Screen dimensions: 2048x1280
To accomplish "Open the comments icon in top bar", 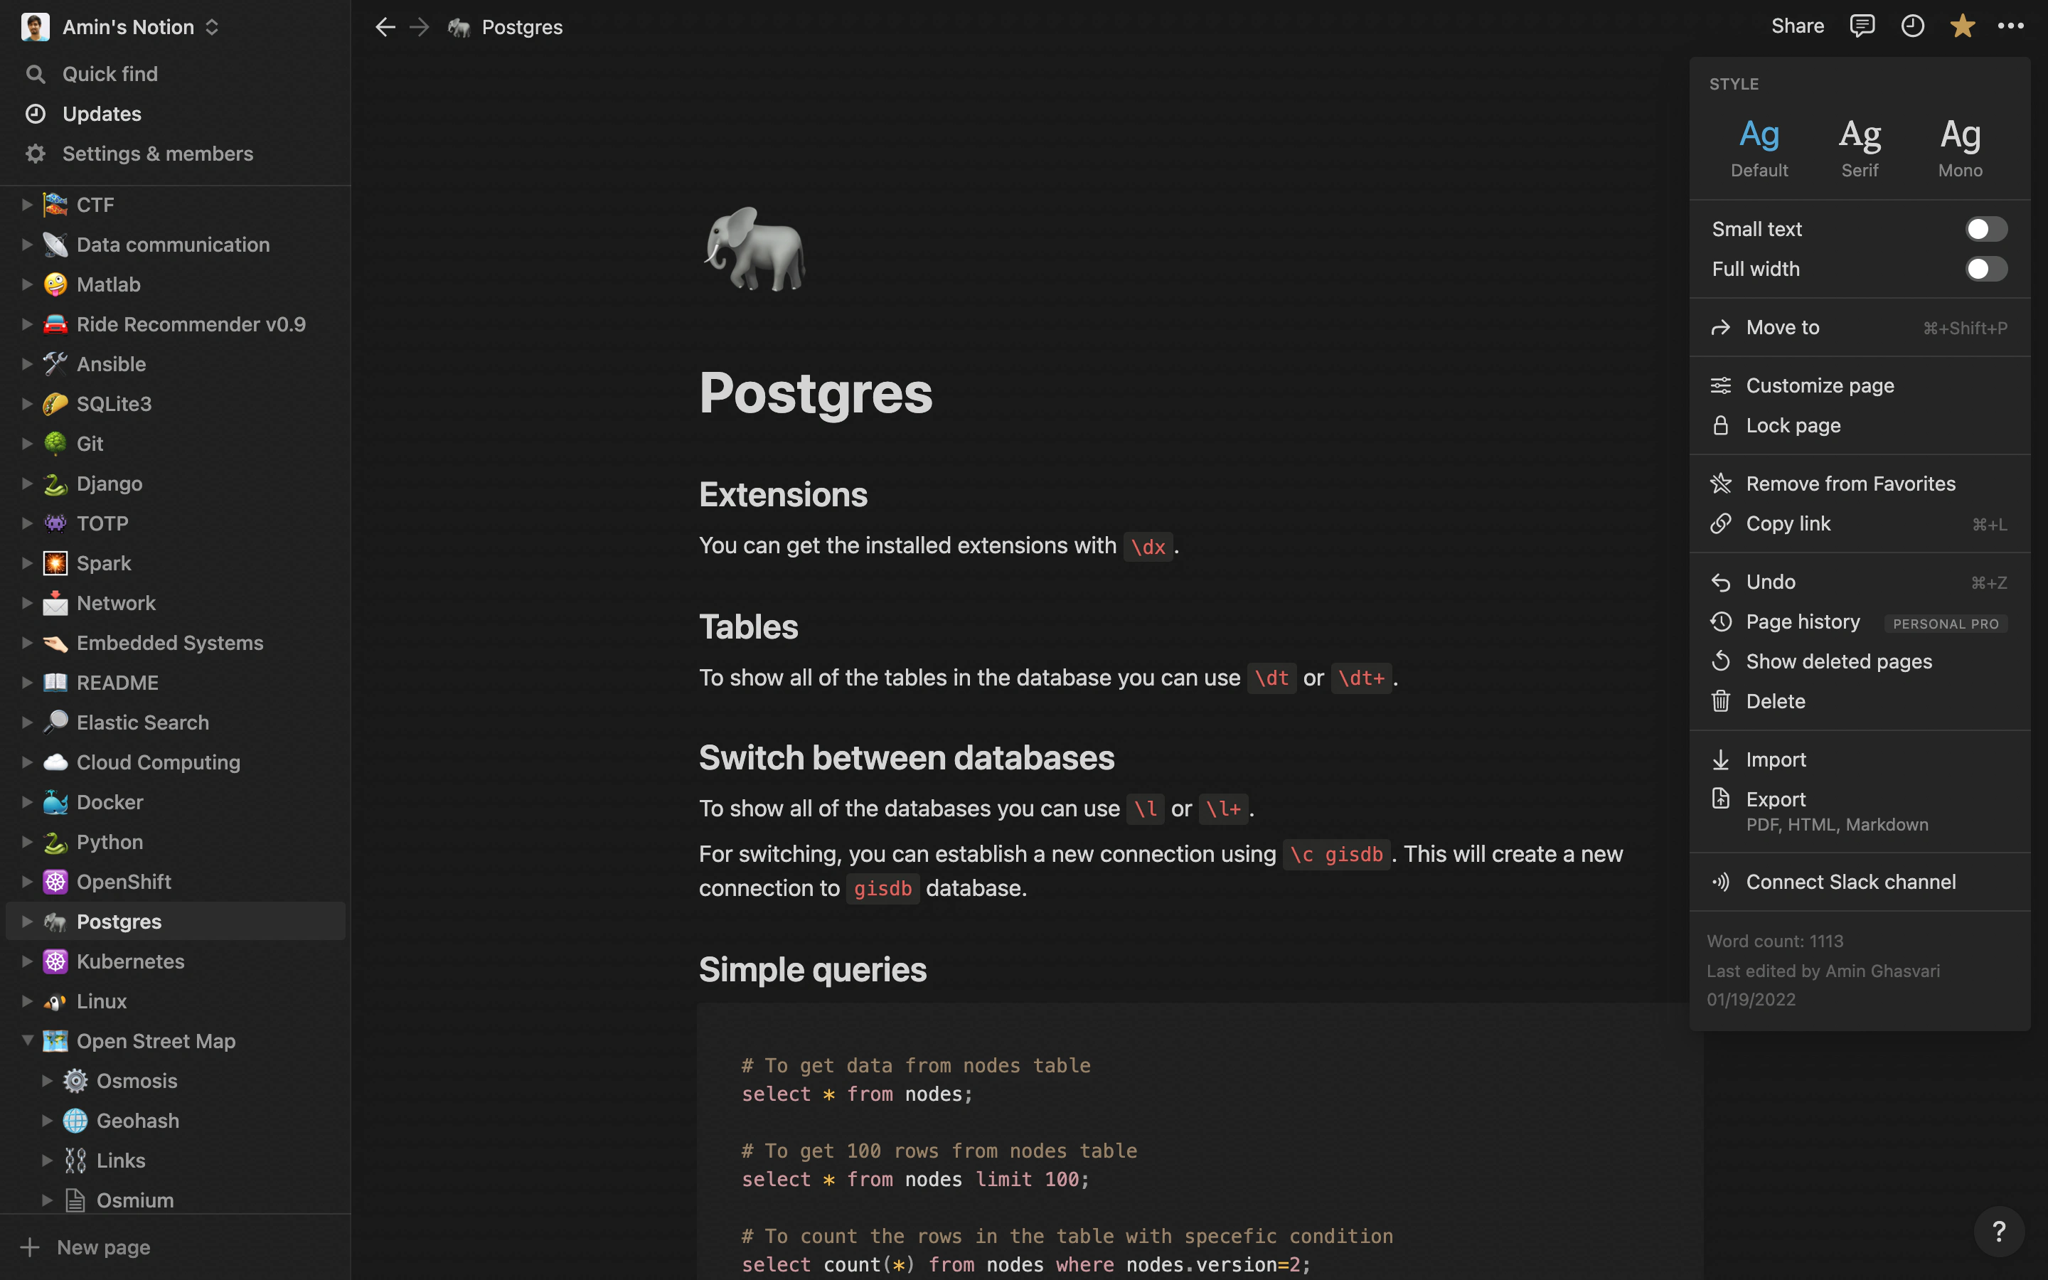I will [x=1862, y=26].
